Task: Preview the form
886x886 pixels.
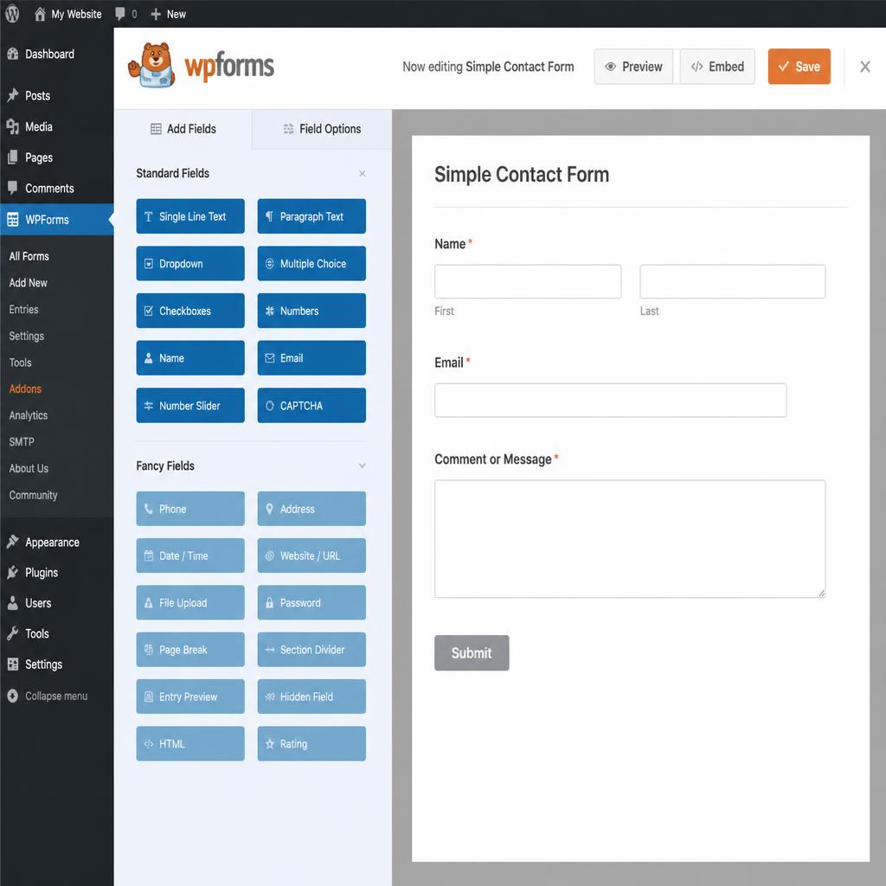Action: coord(633,67)
